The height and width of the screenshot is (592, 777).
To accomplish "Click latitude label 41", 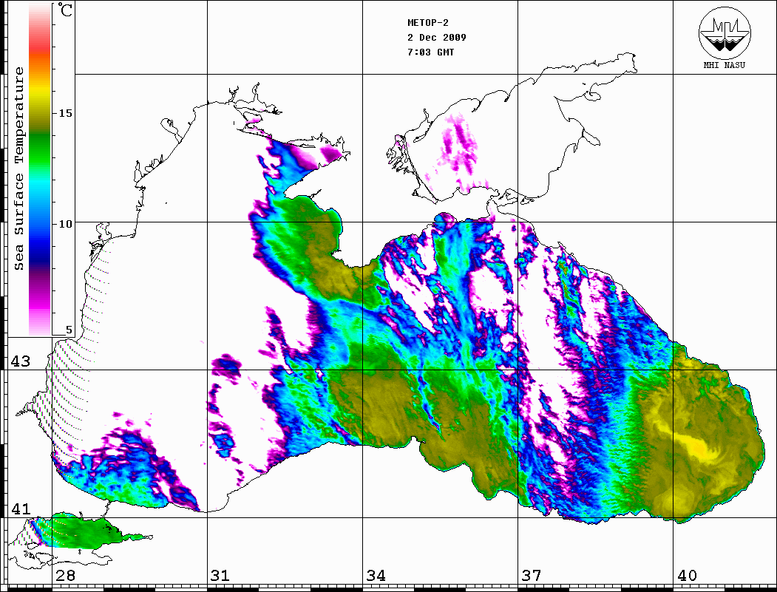I will tap(21, 508).
